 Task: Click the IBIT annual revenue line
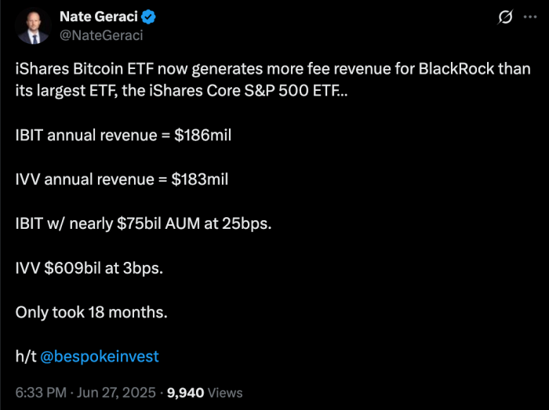click(x=123, y=135)
